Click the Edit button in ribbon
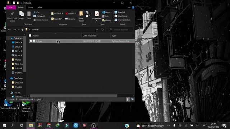The height and width of the screenshot is (129, 230). (x=105, y=16)
